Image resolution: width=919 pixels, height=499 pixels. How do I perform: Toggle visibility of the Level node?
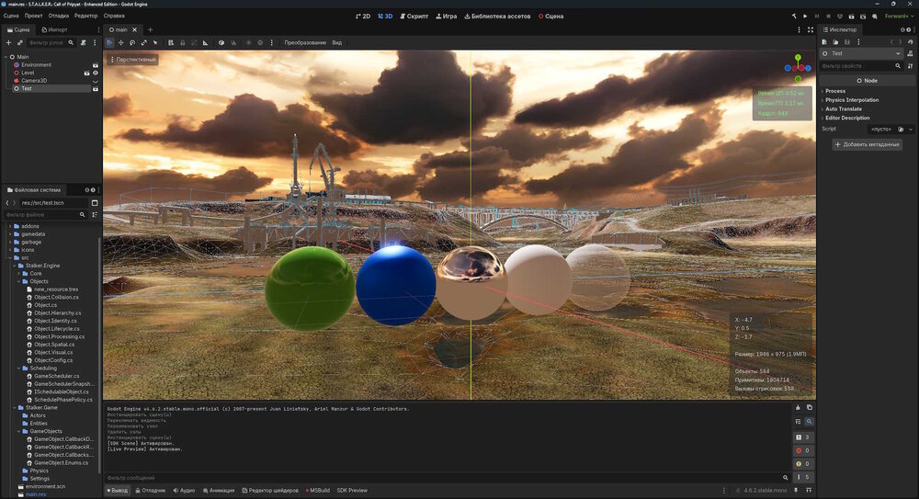click(x=96, y=73)
